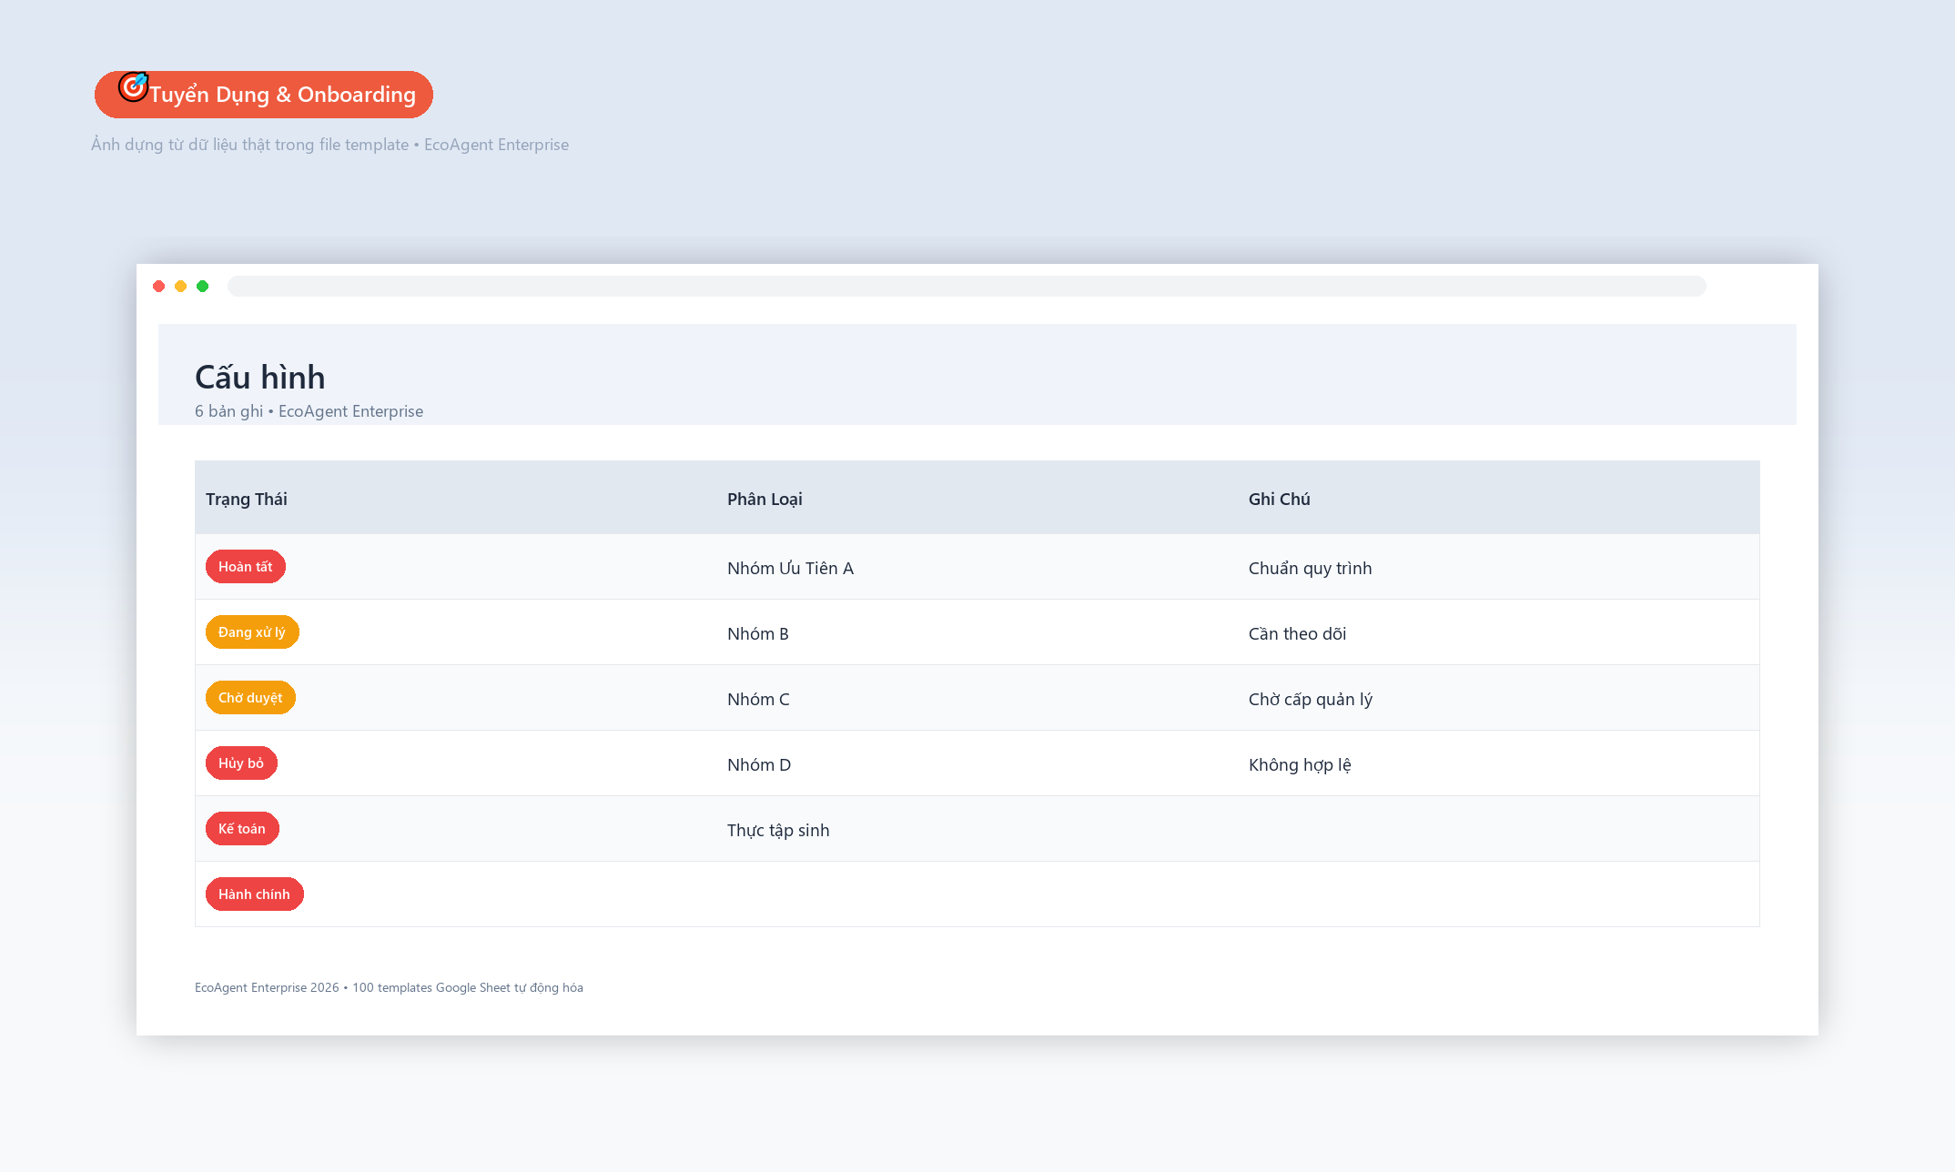Image resolution: width=1955 pixels, height=1172 pixels.
Task: Select the Nhóm Ưu Tiên A cell
Action: click(x=790, y=569)
